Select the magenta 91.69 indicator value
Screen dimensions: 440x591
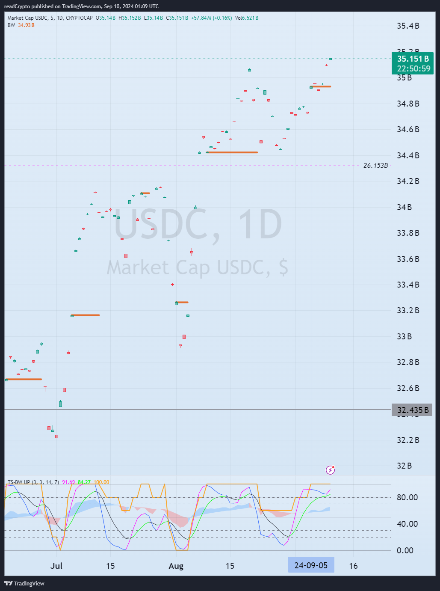coord(68,482)
